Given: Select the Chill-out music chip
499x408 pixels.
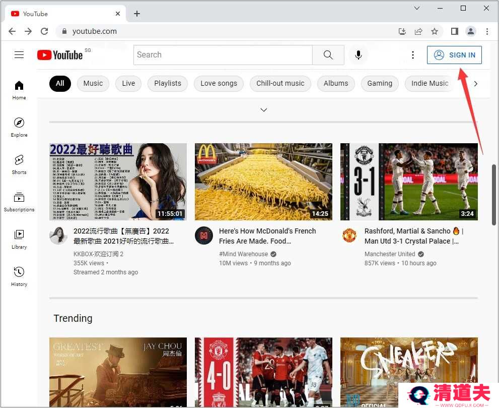Looking at the screenshot, I should pos(280,84).
